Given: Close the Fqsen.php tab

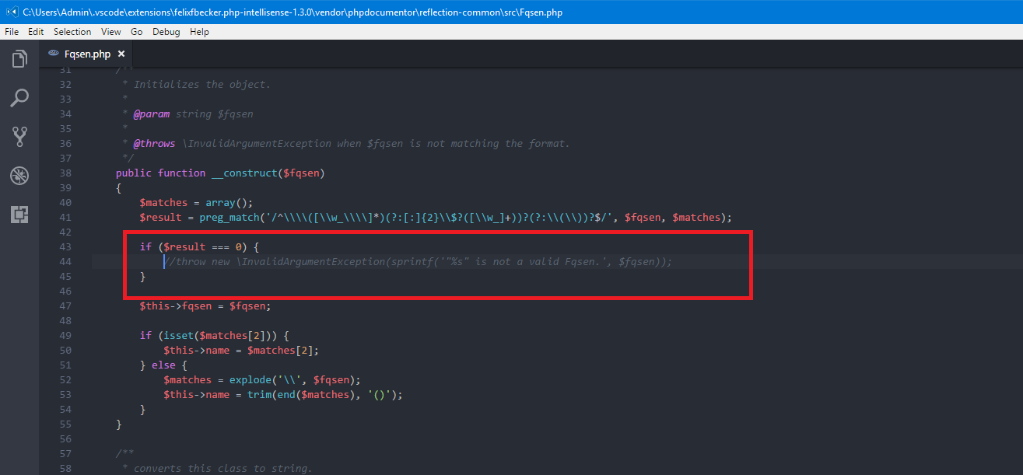Looking at the screenshot, I should [x=121, y=54].
